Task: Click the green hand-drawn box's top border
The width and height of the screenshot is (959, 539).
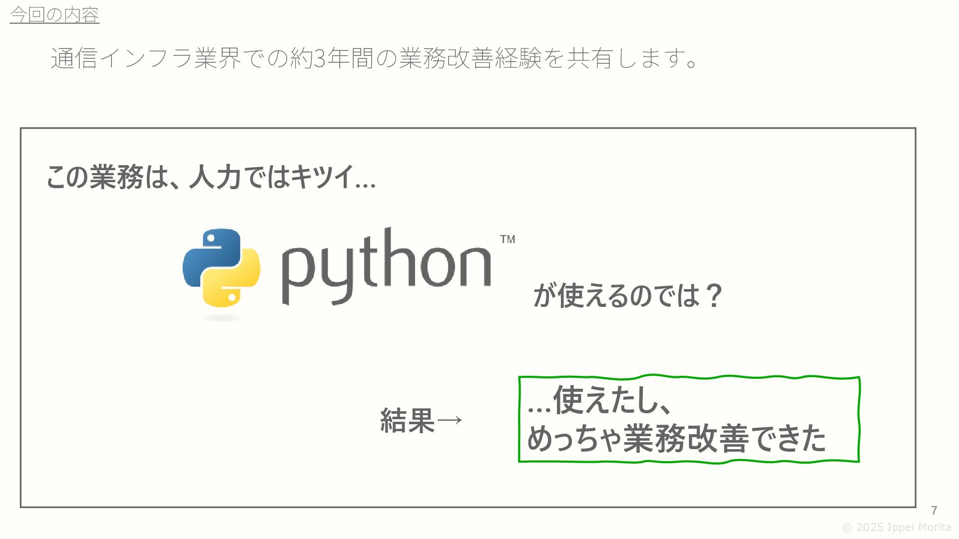Action: 689,377
